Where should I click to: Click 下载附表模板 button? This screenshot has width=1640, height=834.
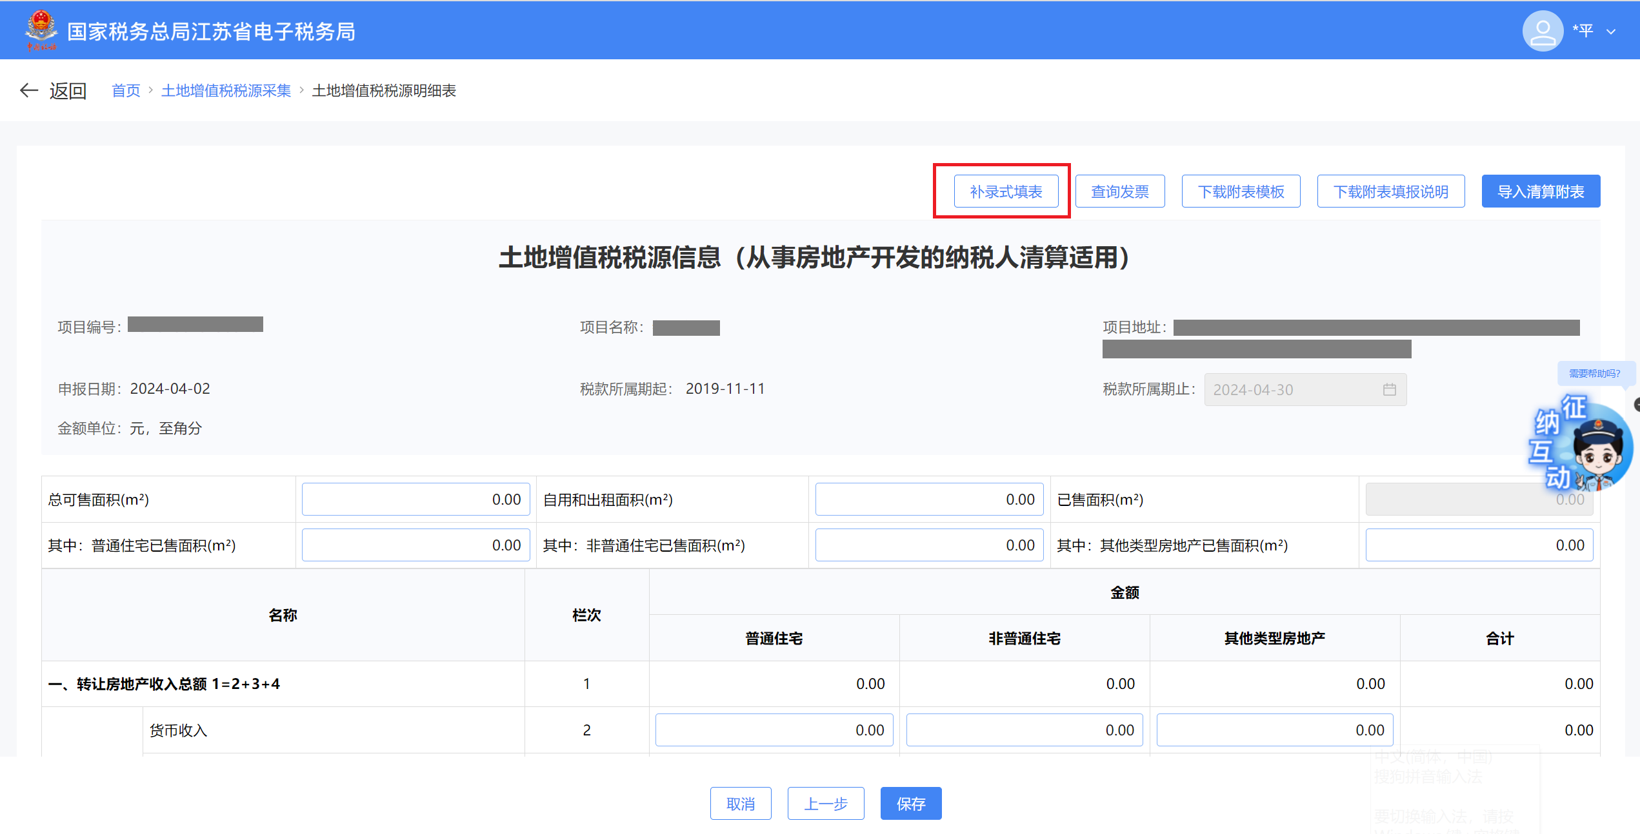(x=1240, y=191)
